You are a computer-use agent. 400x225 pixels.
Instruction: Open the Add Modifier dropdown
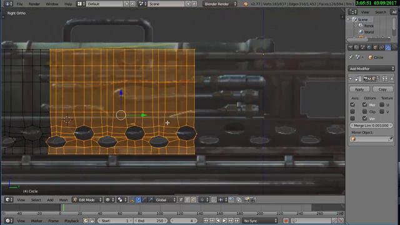(x=371, y=68)
